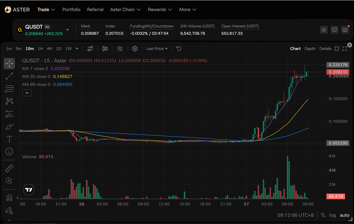Activate the zoom in tool
354x224 pixels.
coord(9,181)
